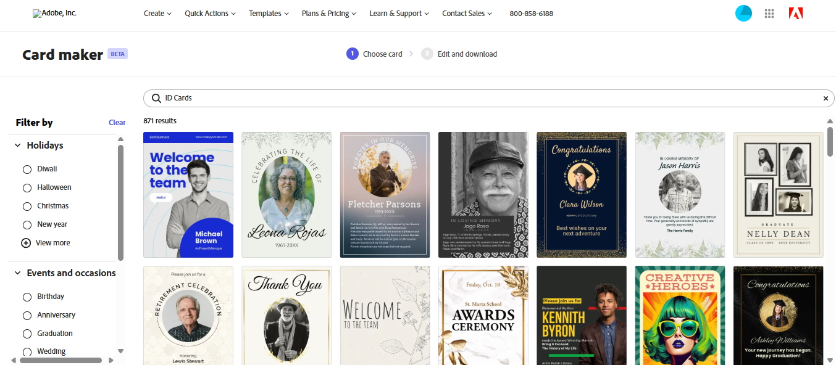The width and height of the screenshot is (836, 365).
Task: Open the Templates dropdown menu
Action: [269, 14]
